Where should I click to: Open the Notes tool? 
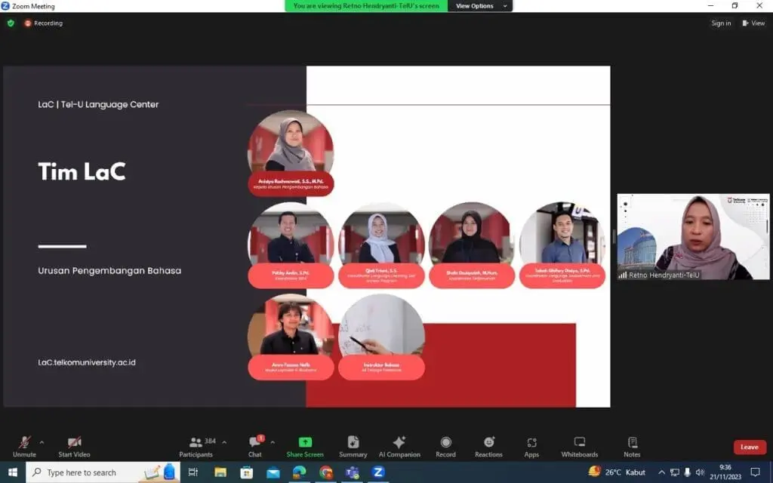[x=632, y=446]
